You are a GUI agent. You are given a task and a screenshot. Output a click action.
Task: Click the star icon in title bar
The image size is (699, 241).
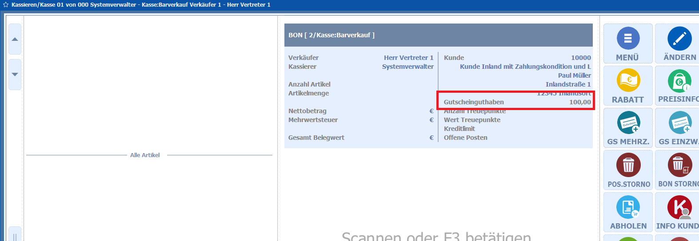click(x=6, y=5)
